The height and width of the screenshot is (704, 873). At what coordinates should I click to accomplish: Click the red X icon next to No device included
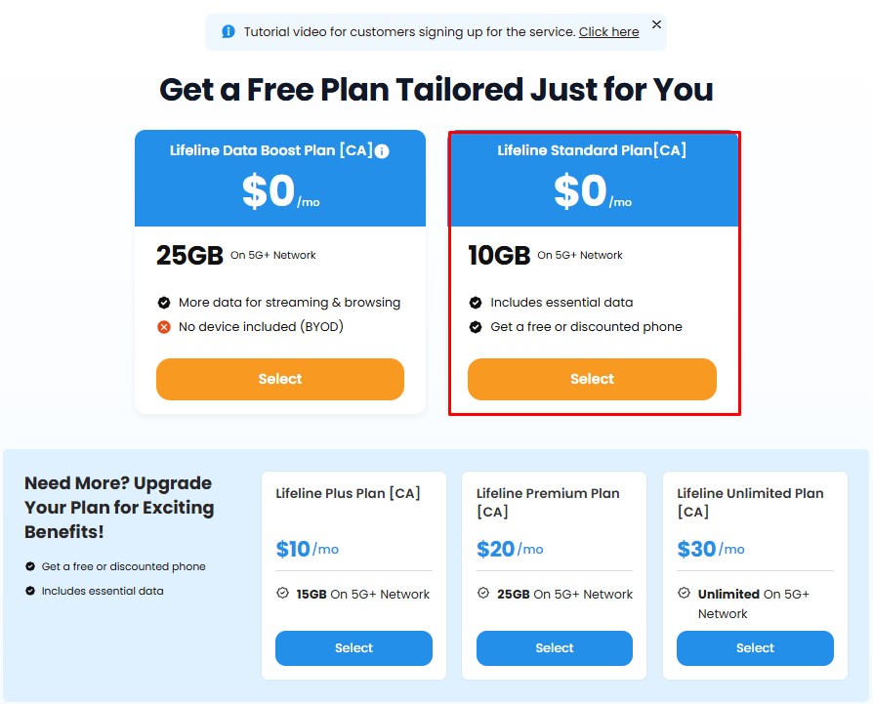tap(164, 327)
